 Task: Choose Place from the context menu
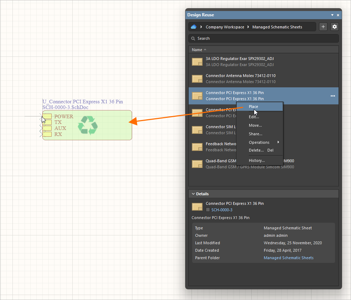click(253, 107)
